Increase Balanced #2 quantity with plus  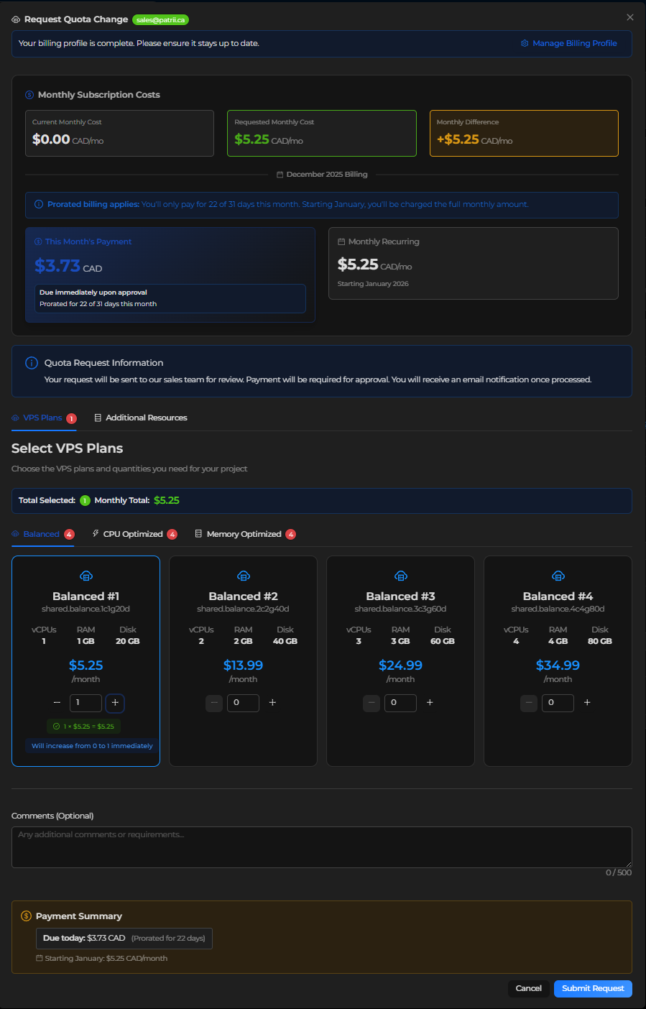click(x=272, y=702)
